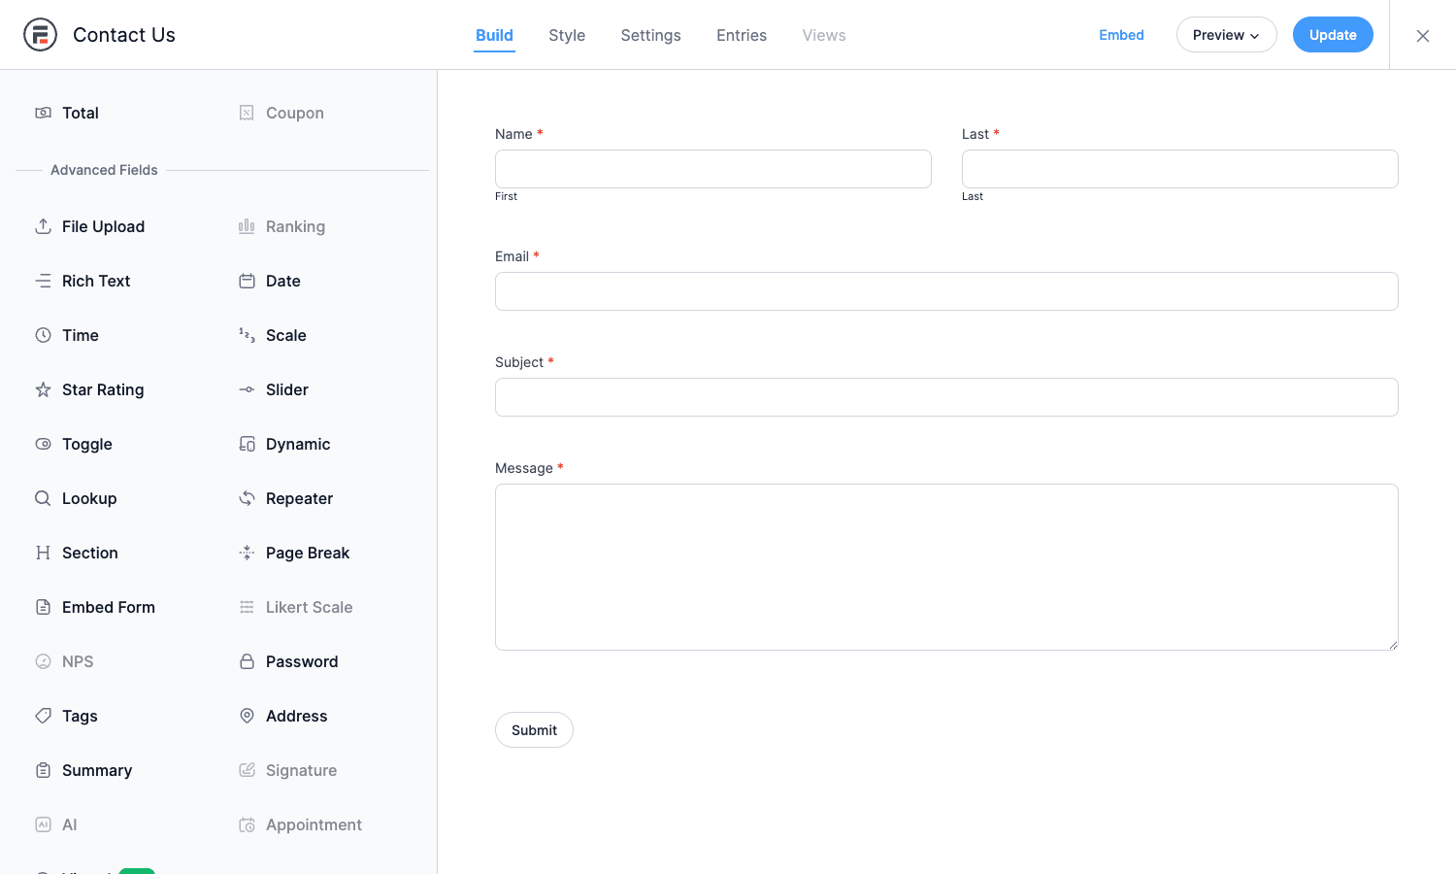This screenshot has width=1456, height=874.
Task: Add the Summary field icon
Action: tap(43, 770)
